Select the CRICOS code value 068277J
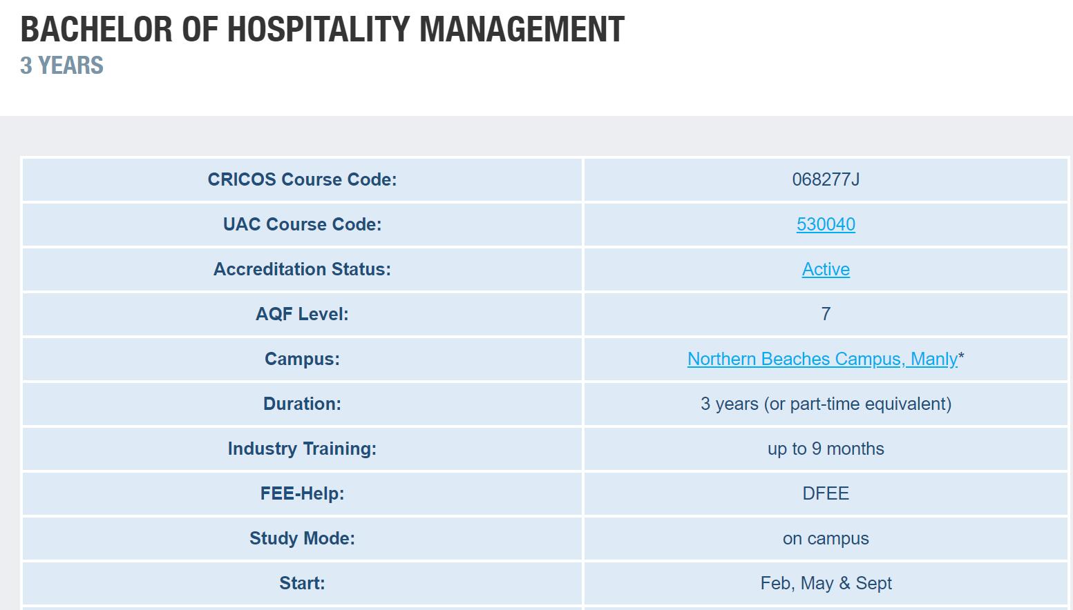 (825, 179)
